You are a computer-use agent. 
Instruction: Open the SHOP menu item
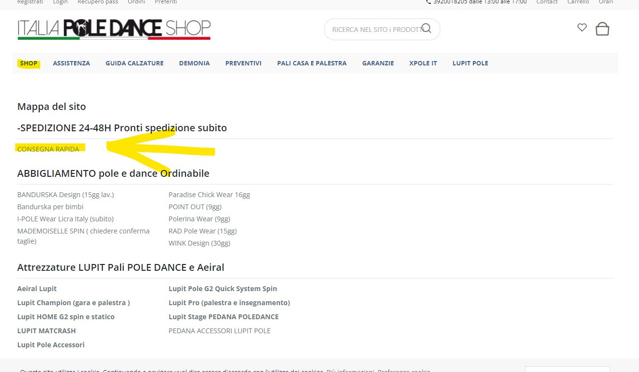coord(29,63)
